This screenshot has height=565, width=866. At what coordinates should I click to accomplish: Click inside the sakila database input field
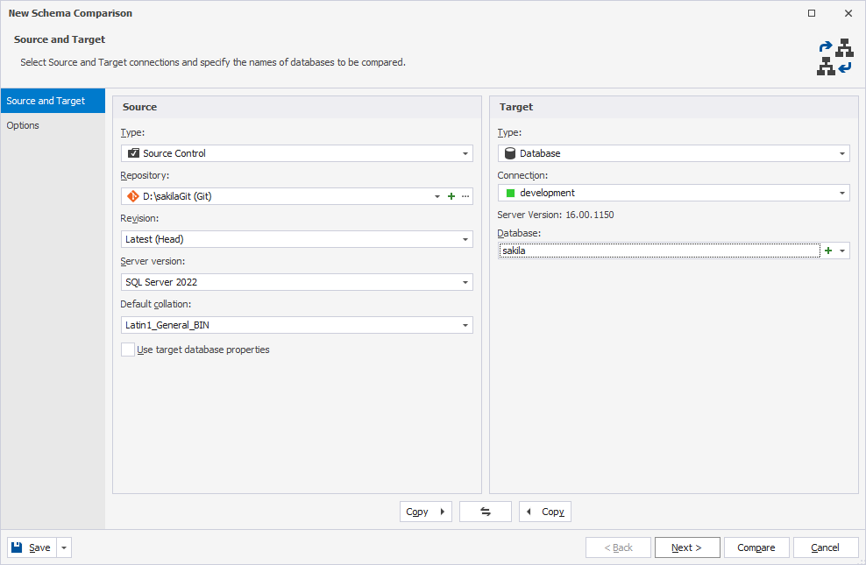click(657, 251)
